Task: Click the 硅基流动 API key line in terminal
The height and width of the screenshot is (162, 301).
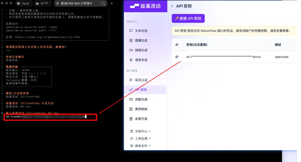Action: (x=18, y=106)
